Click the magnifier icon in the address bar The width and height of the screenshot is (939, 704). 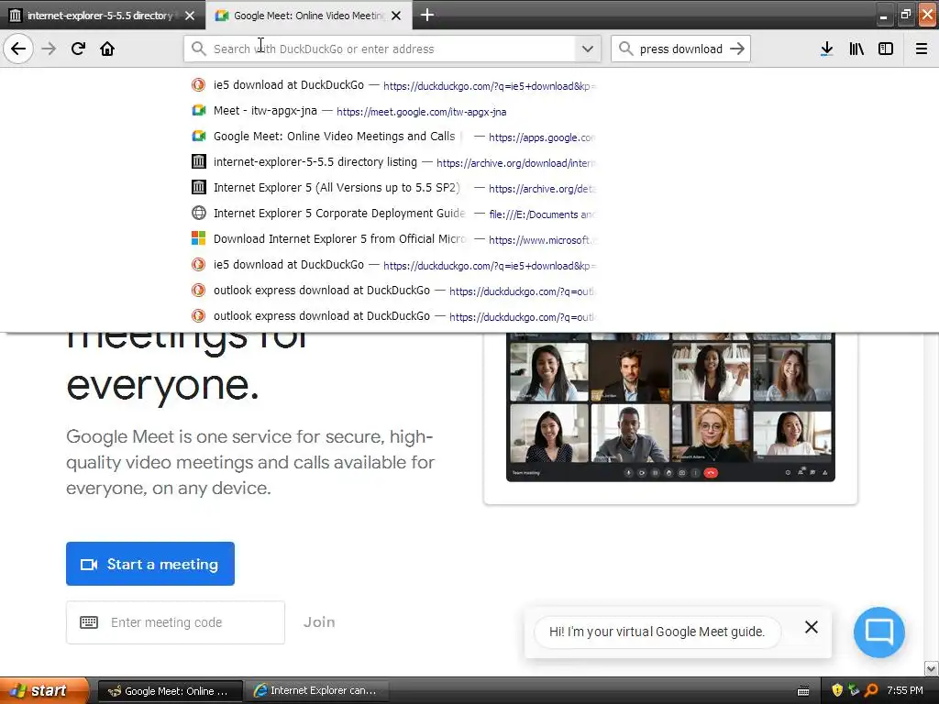pyautogui.click(x=198, y=49)
